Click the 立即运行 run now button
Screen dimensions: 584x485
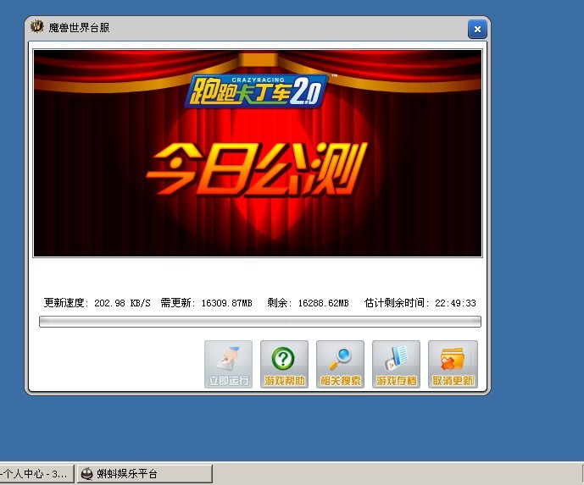[x=228, y=364]
